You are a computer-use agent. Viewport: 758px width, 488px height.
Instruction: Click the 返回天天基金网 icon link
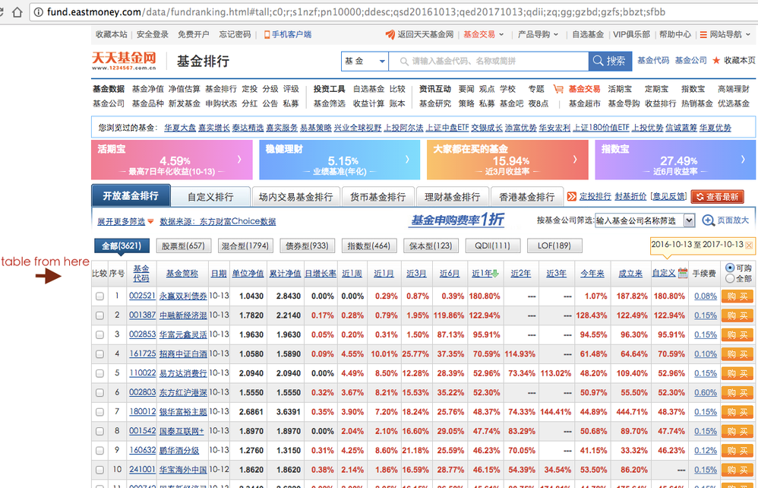(x=419, y=34)
